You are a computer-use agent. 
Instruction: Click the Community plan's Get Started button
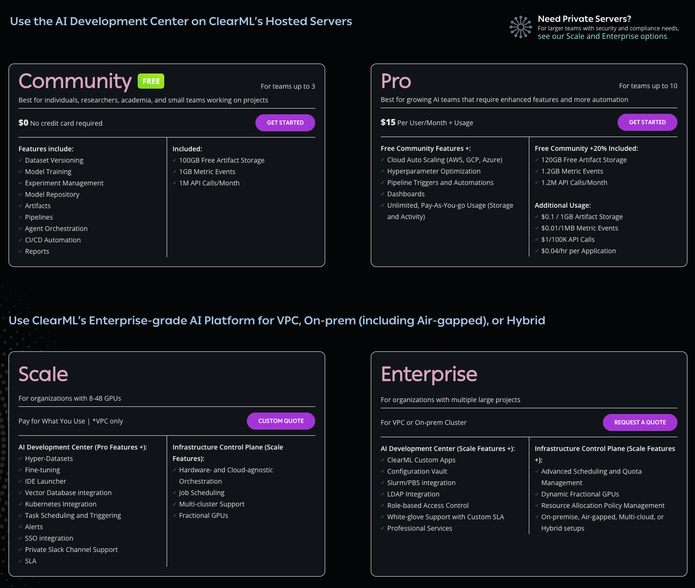[x=285, y=123]
